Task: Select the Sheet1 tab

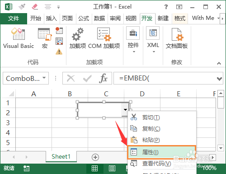Action: (x=61, y=157)
